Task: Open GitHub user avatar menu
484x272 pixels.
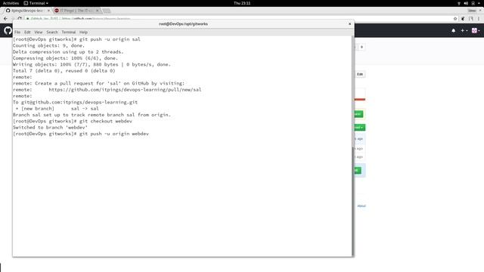Action: click(x=476, y=30)
